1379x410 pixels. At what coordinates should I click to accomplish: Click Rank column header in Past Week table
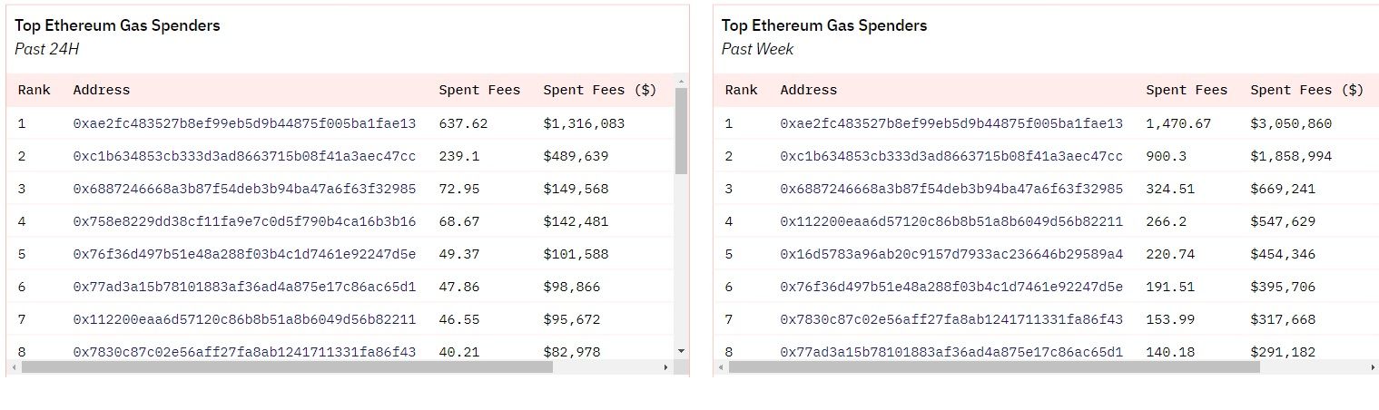click(741, 90)
